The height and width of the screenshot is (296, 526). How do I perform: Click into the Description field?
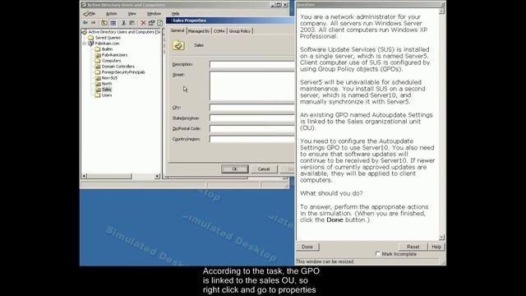coord(252,64)
